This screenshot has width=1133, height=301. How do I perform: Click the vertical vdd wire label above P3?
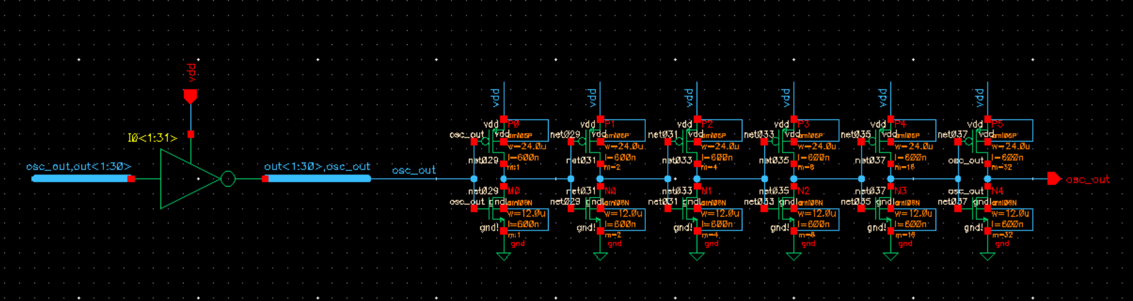[x=786, y=97]
